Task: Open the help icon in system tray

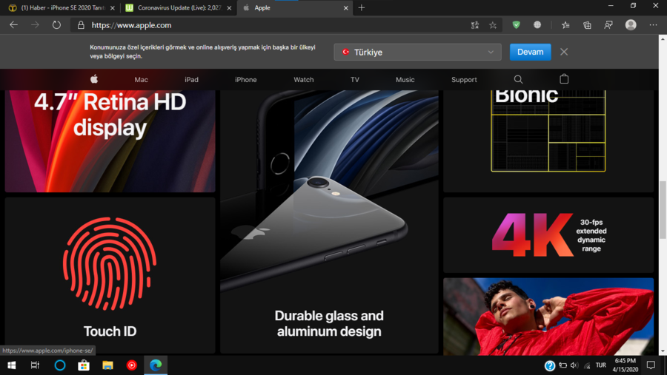Action: point(550,365)
